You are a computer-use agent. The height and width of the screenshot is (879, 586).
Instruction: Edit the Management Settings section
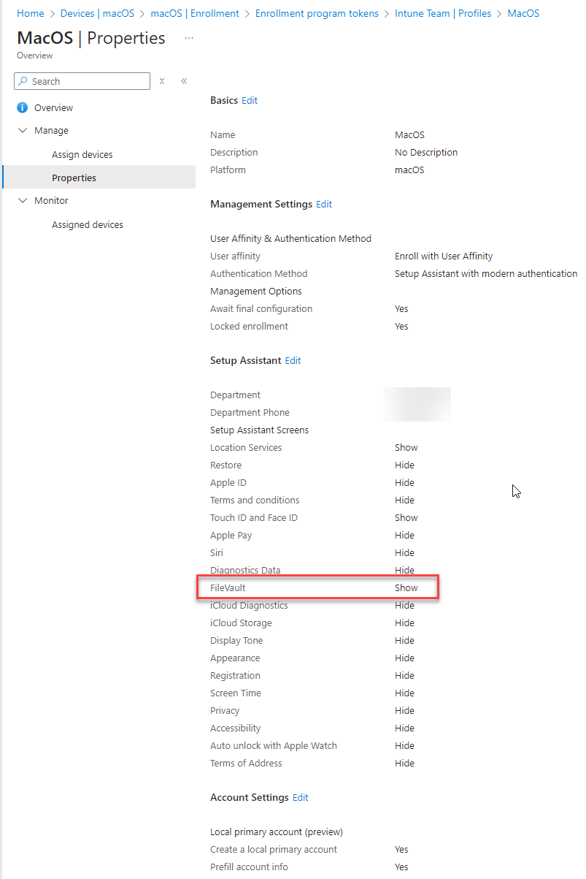324,204
